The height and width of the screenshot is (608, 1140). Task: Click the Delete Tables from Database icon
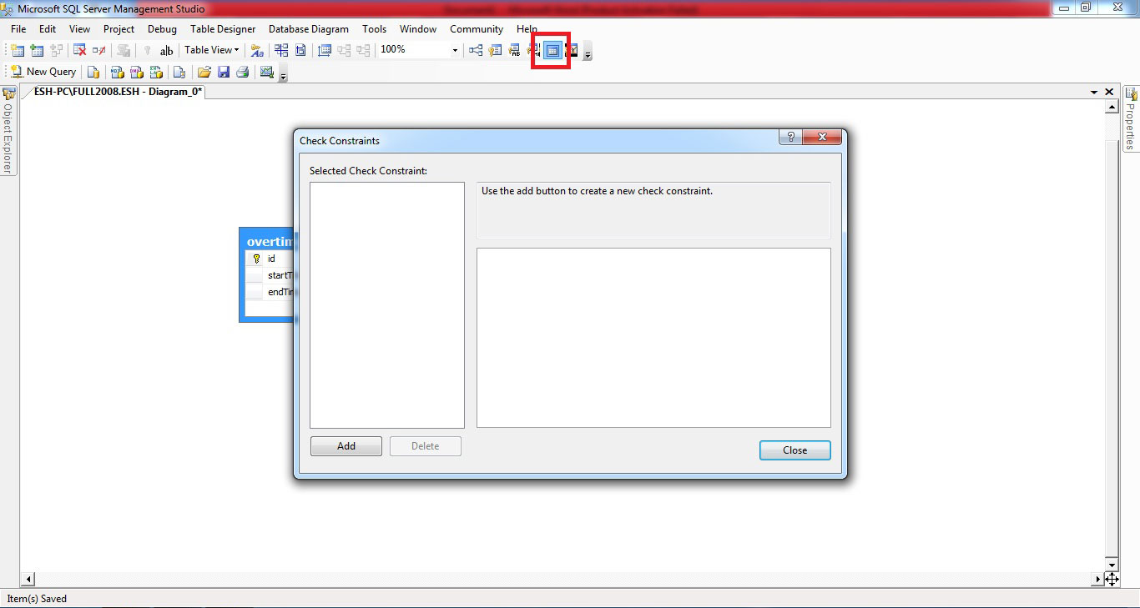[79, 51]
